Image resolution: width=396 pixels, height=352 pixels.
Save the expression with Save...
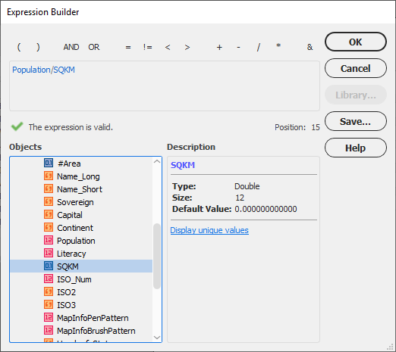pos(356,121)
